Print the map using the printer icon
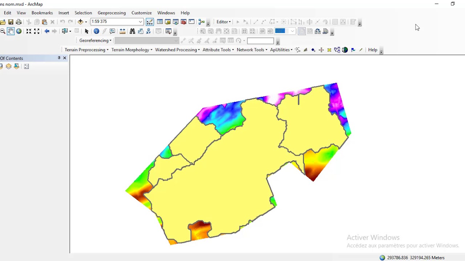 coord(19,22)
